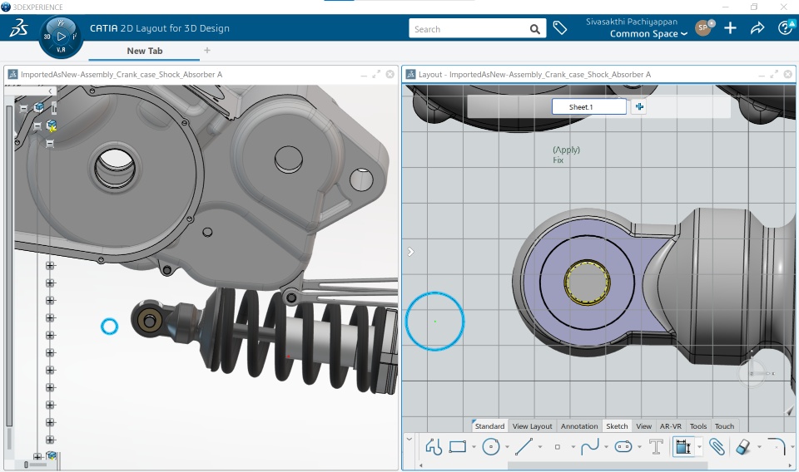
Task: Toggle the dimension constraint tool
Action: (682, 447)
